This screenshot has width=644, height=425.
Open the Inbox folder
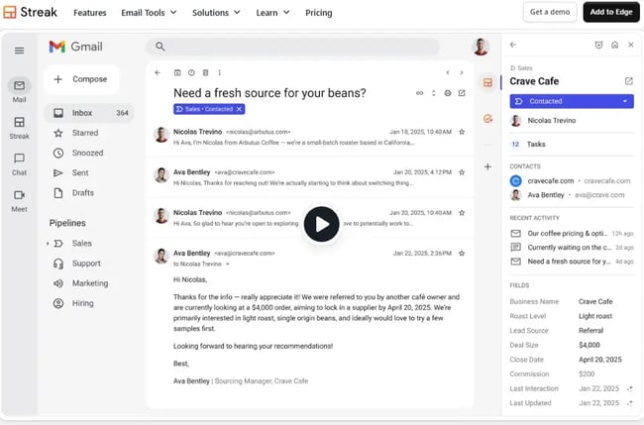tap(89, 113)
